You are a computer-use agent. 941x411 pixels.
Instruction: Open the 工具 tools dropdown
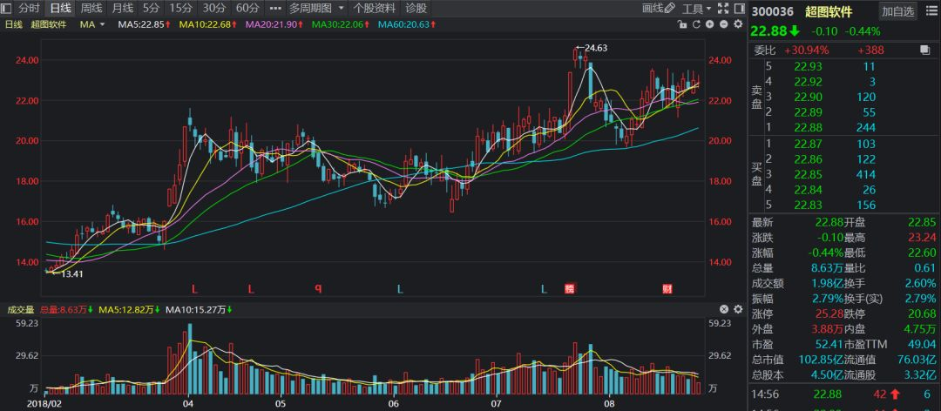pyautogui.click(x=697, y=9)
